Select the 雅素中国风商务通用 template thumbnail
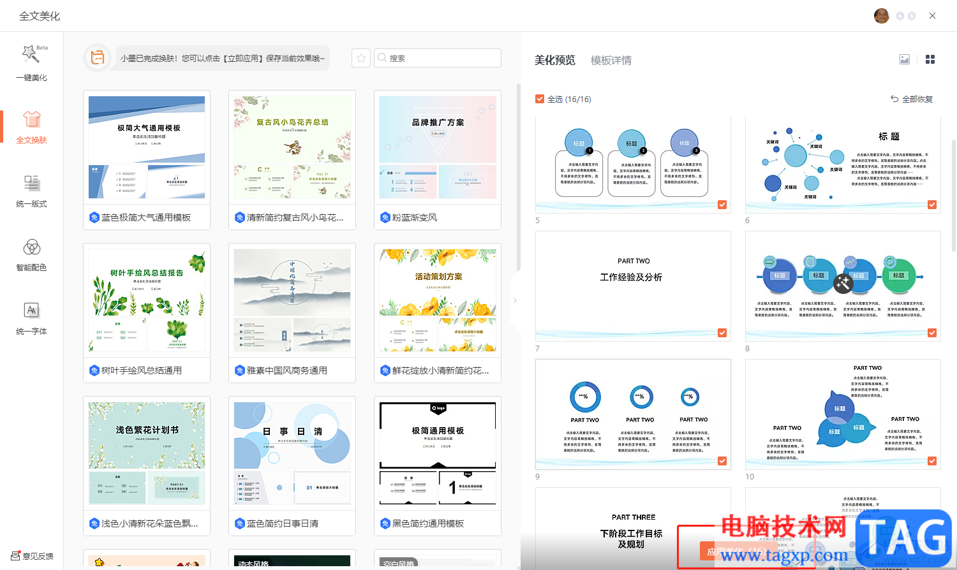 point(292,300)
